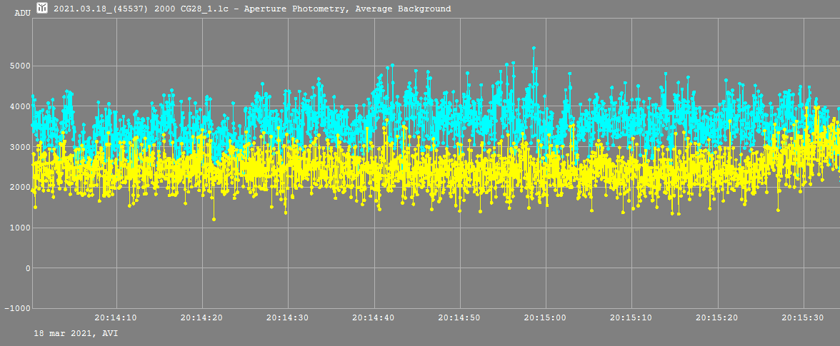
Task: Click the 20:14:30 time label
Action: click(288, 317)
